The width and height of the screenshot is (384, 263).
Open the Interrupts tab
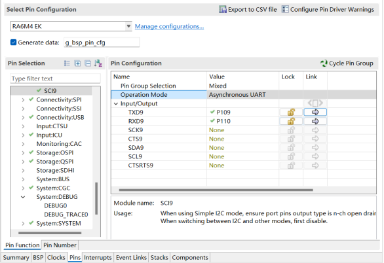pyautogui.click(x=98, y=258)
